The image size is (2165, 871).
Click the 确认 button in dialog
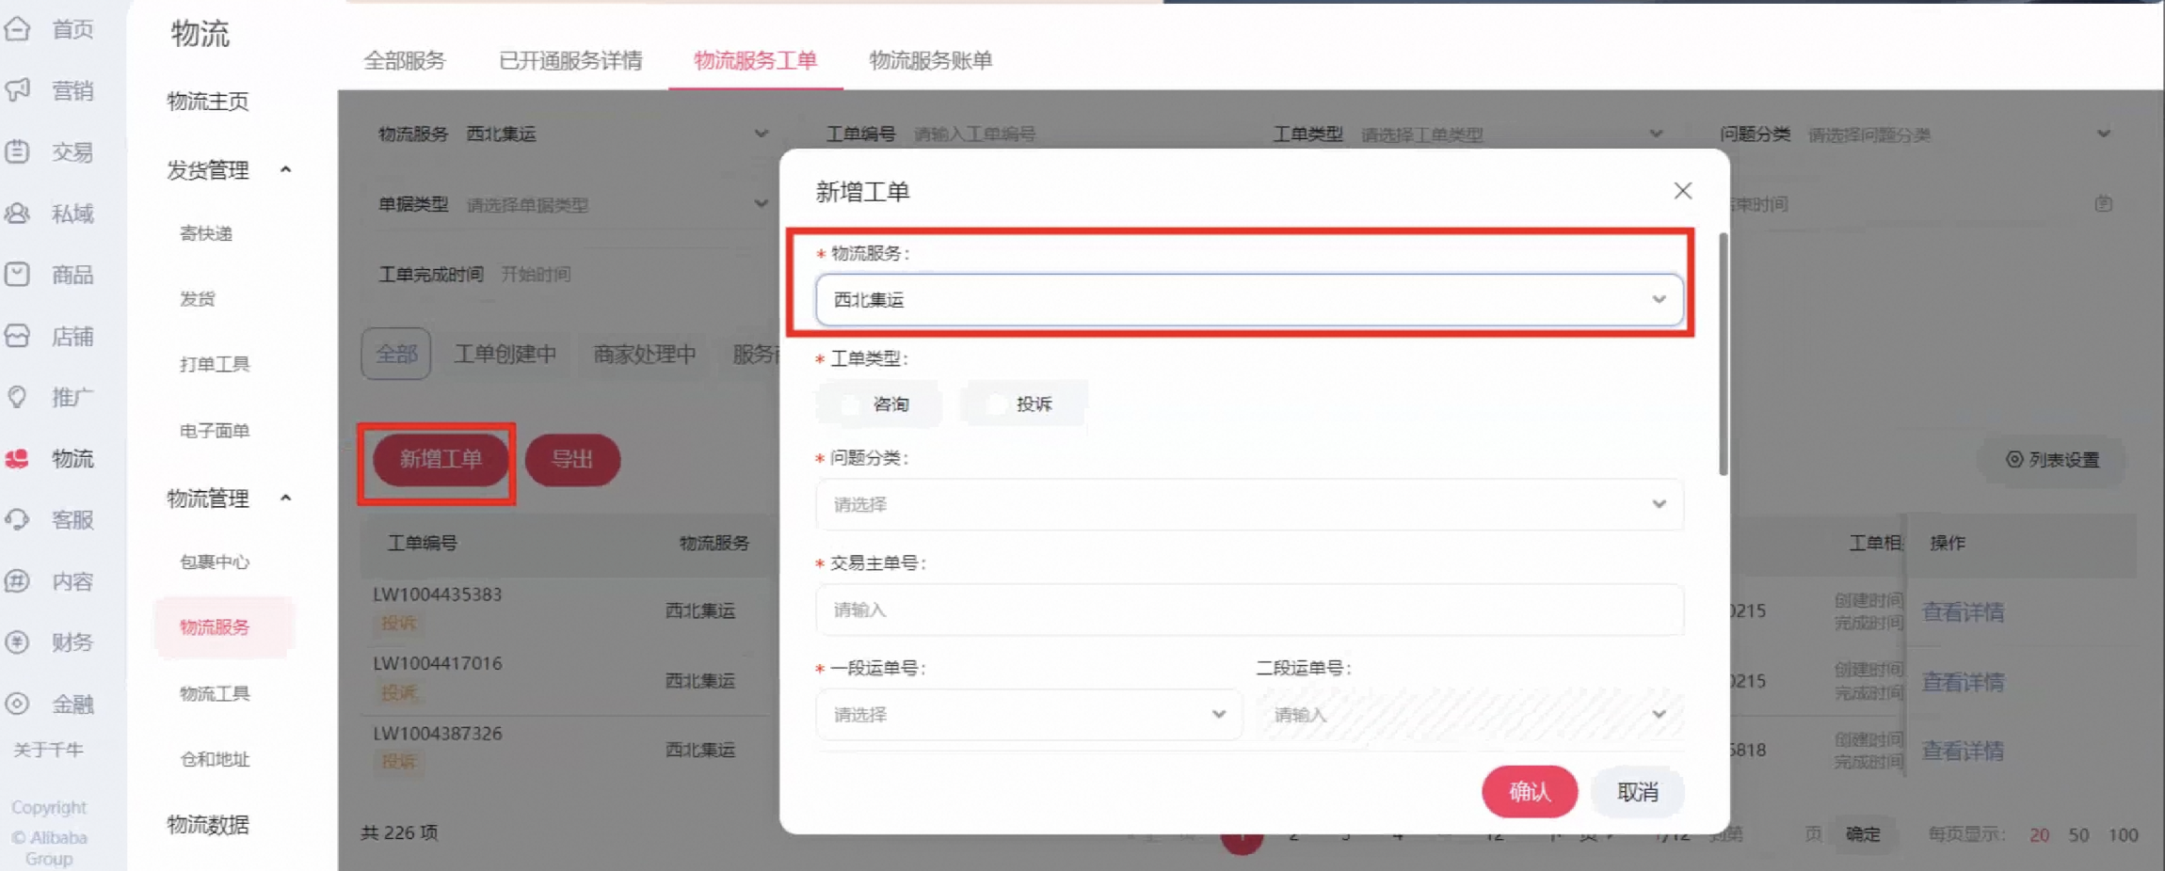coord(1530,792)
